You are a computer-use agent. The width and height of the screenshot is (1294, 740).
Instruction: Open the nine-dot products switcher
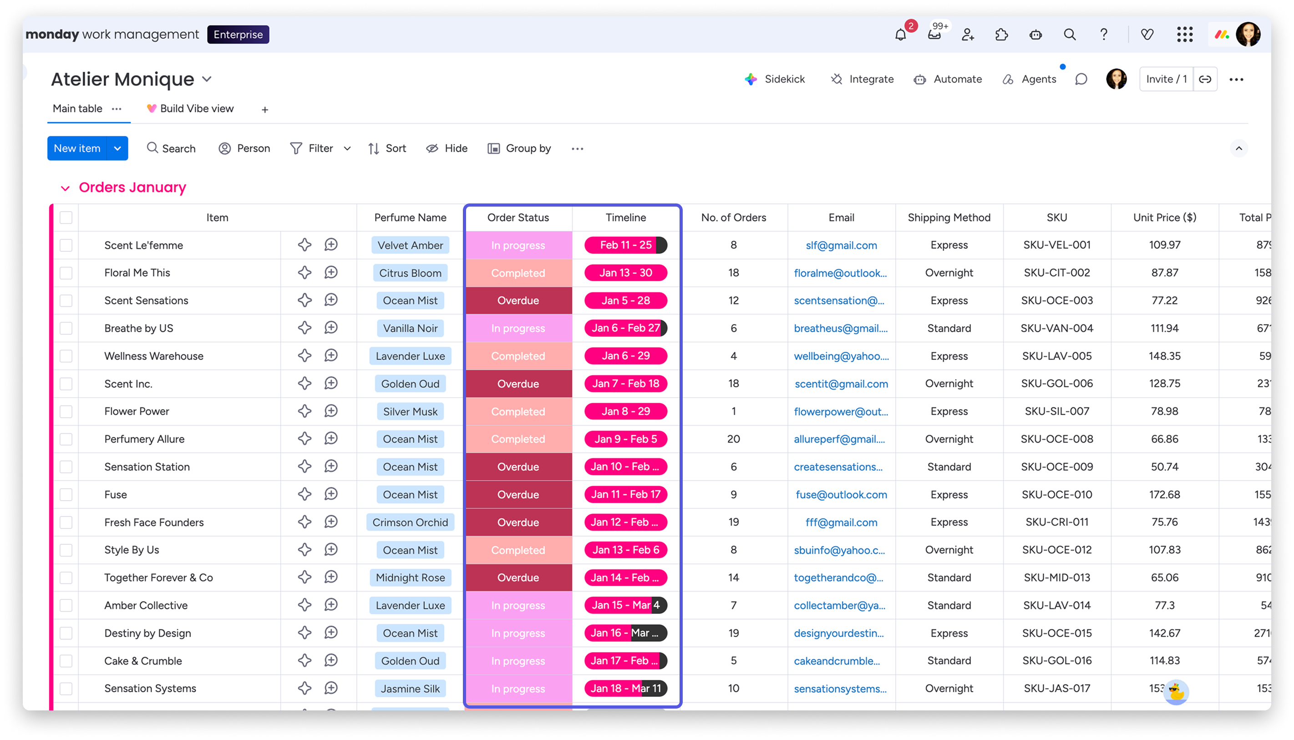coord(1184,35)
